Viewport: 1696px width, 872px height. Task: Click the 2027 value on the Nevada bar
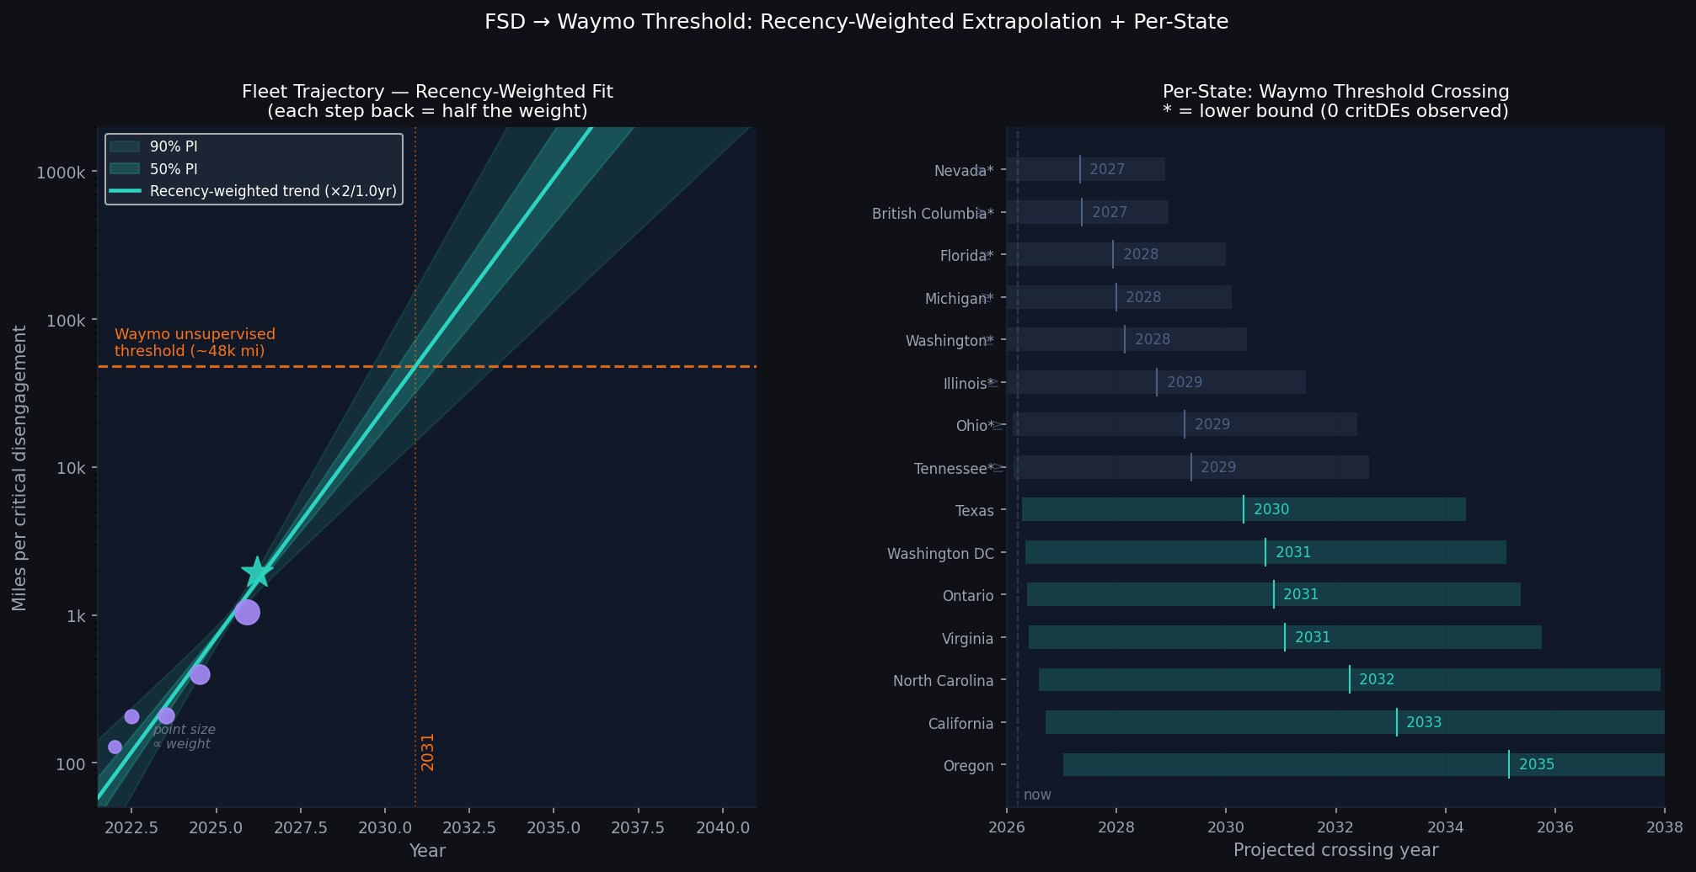[x=1107, y=169]
